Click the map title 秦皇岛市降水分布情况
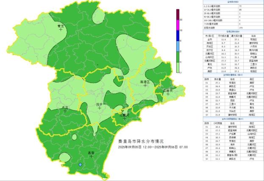Image resolution: width=264 pixels, height=181 pixels. point(141,141)
